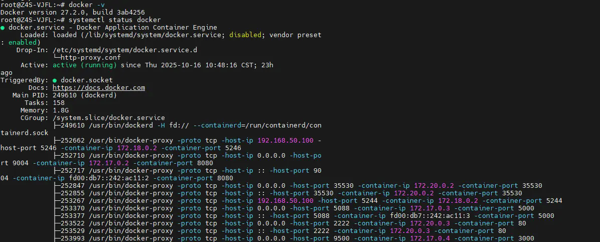Click the green 'active (running)' status

tap(85, 65)
